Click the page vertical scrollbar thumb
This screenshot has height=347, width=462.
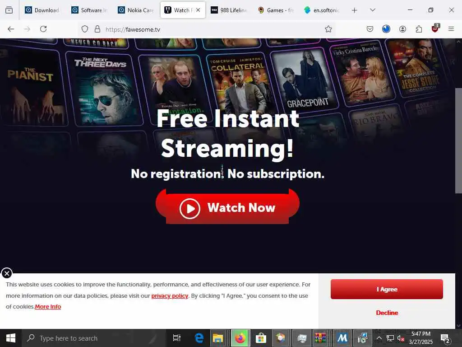458,141
